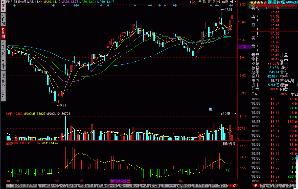
Task: Select the 指标平台 tab
Action: (30, 186)
